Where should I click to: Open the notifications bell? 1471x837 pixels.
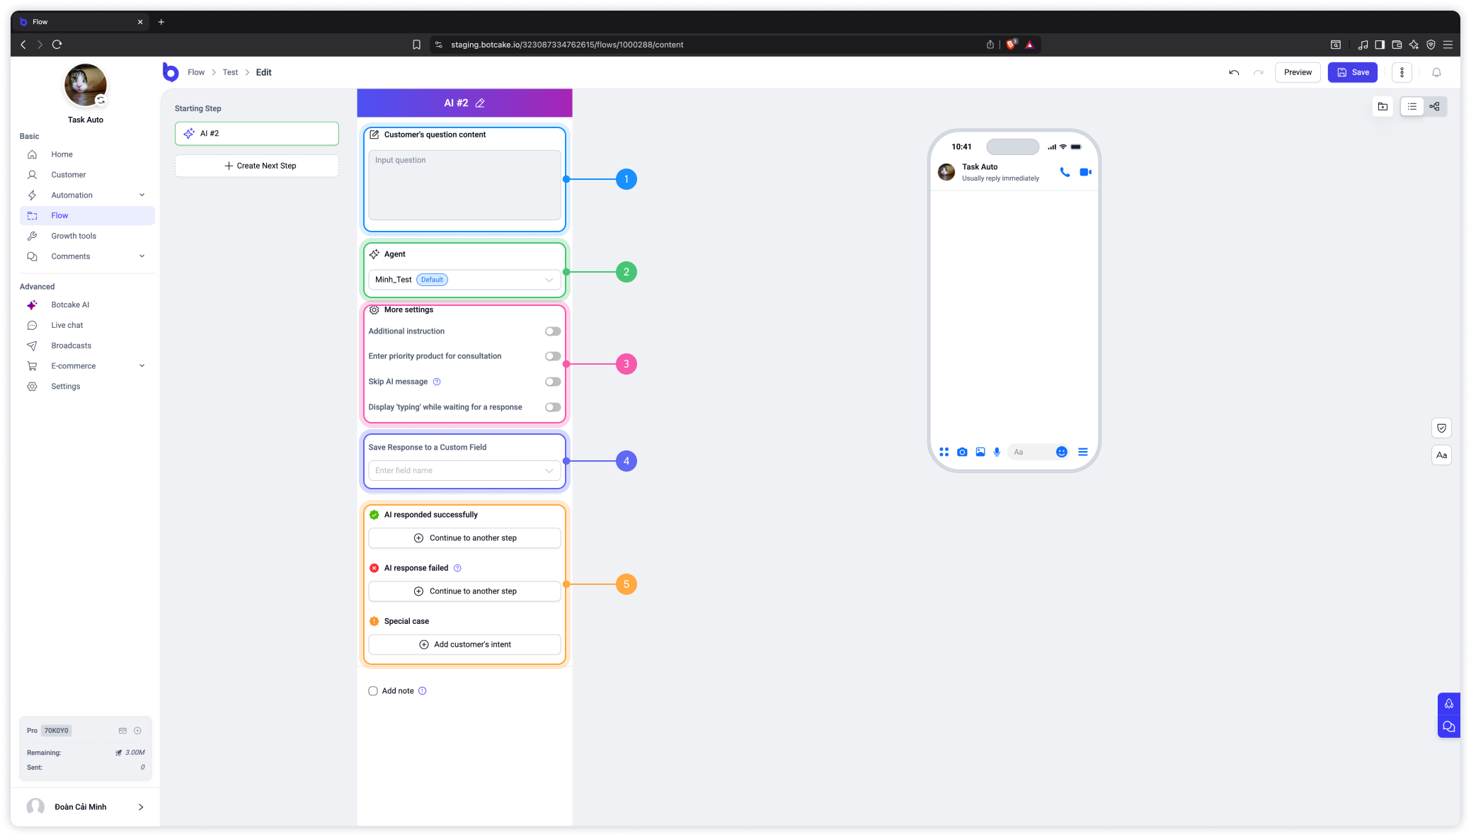pyautogui.click(x=1436, y=72)
